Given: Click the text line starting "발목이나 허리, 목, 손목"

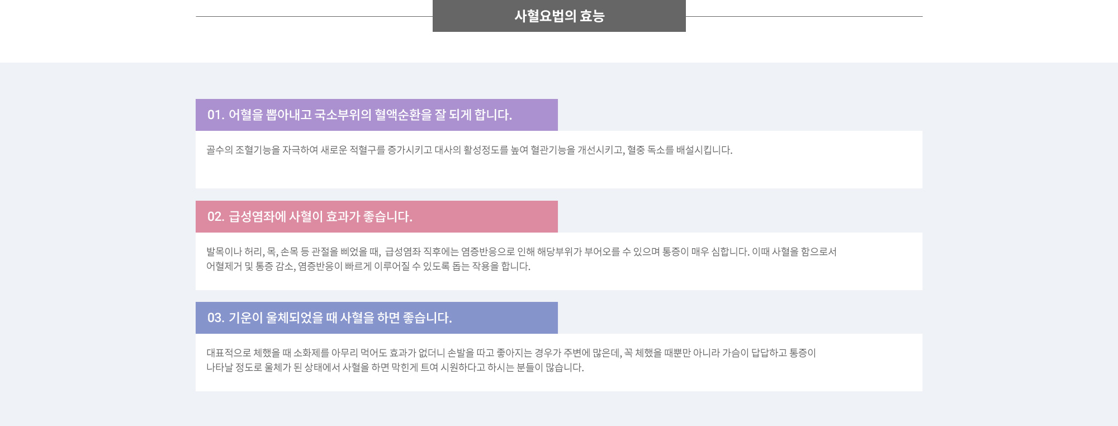Looking at the screenshot, I should (x=522, y=252).
